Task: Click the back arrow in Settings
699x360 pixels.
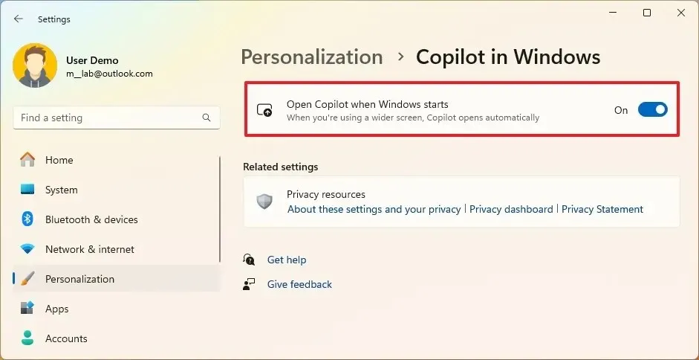Action: click(x=19, y=19)
